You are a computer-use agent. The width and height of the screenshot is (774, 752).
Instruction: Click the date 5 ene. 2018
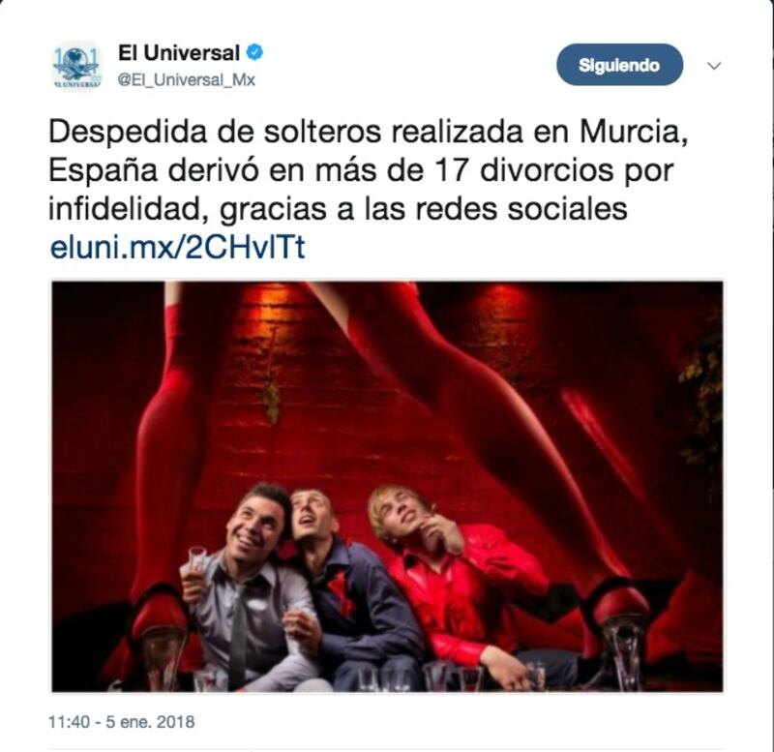coord(150,722)
